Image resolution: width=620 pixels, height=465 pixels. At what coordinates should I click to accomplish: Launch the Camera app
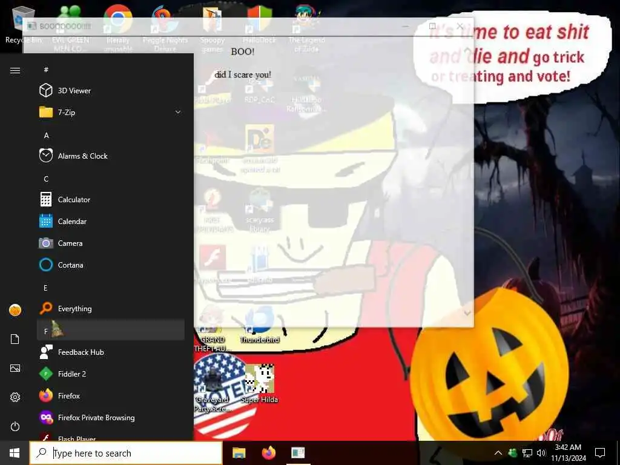tap(111, 243)
